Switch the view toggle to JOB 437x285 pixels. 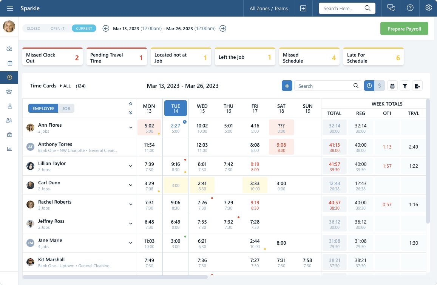pyautogui.click(x=66, y=108)
